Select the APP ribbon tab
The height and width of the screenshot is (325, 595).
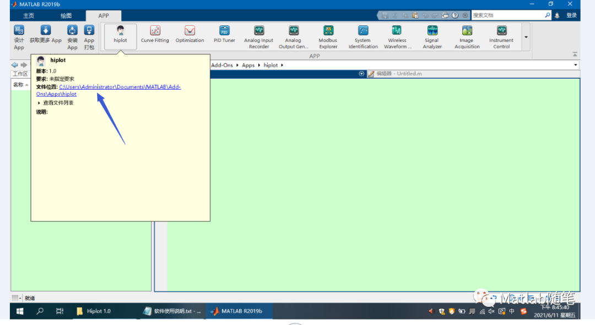tap(103, 15)
